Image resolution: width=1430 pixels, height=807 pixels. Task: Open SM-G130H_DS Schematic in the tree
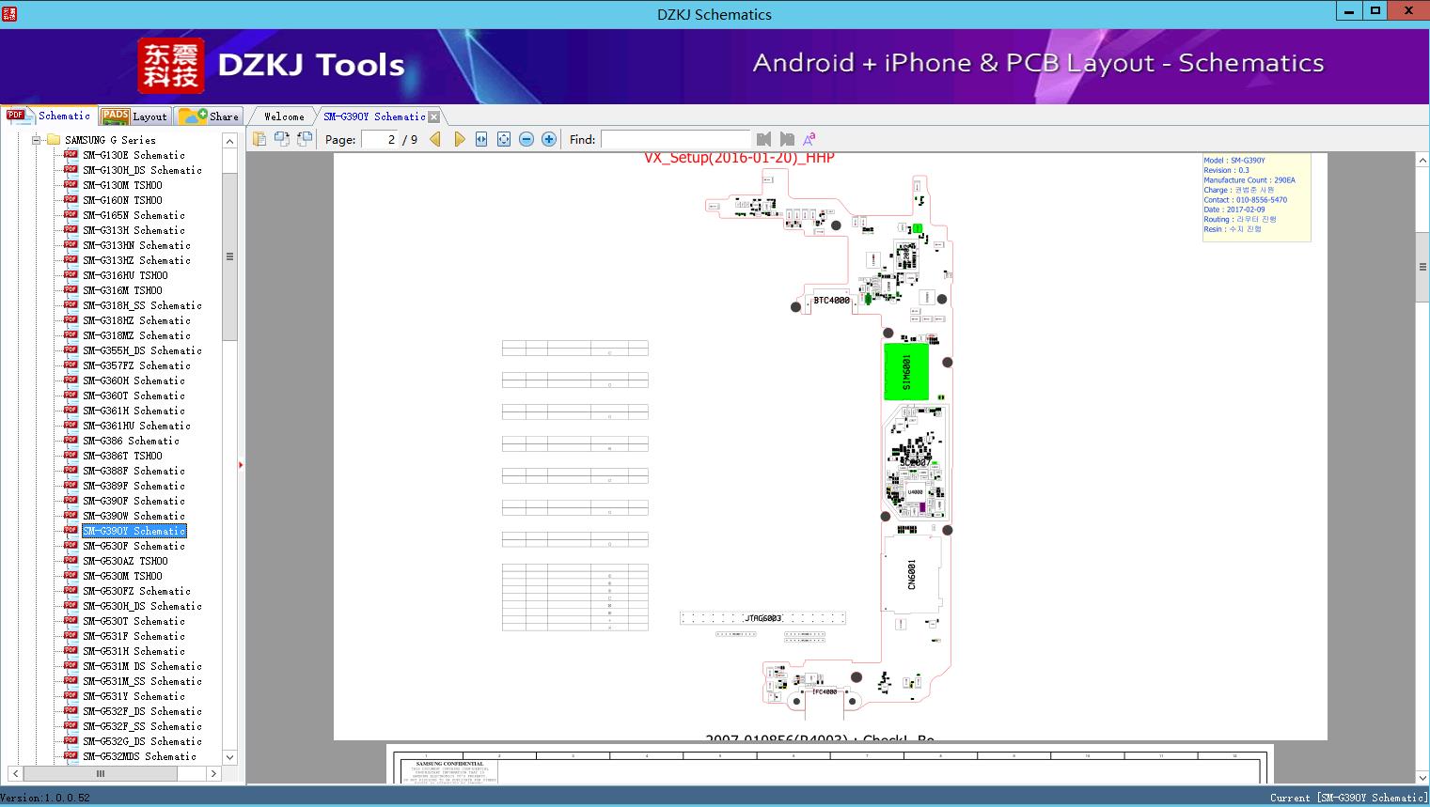click(x=142, y=170)
